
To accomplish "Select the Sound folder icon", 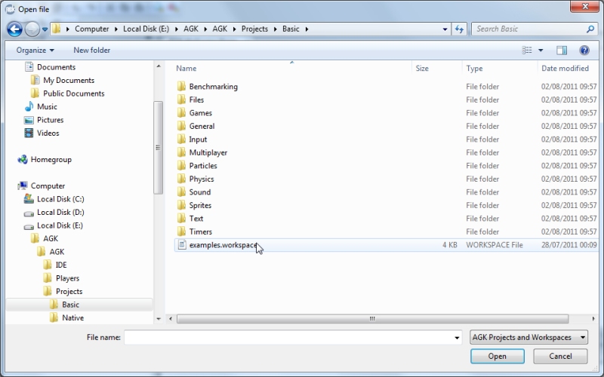I will point(181,192).
